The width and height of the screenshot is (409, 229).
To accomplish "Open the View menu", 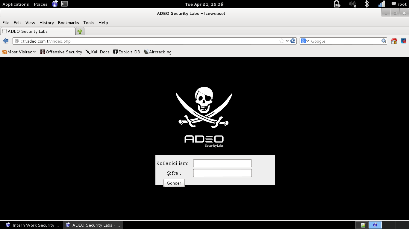I will click(x=30, y=23).
